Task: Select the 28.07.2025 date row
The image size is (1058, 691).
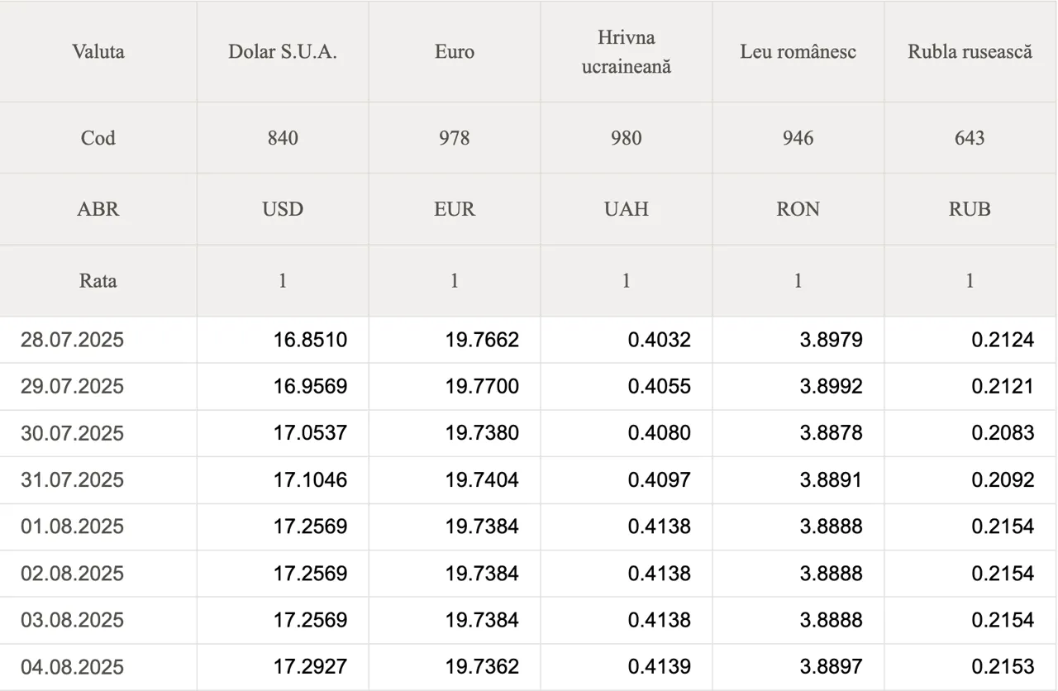Action: coord(528,340)
